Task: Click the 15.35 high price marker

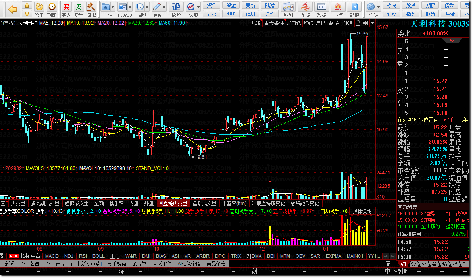Action: [x=362, y=34]
